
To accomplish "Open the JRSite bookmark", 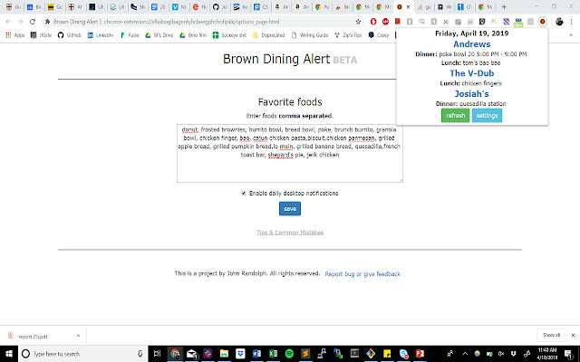I will pyautogui.click(x=41, y=35).
